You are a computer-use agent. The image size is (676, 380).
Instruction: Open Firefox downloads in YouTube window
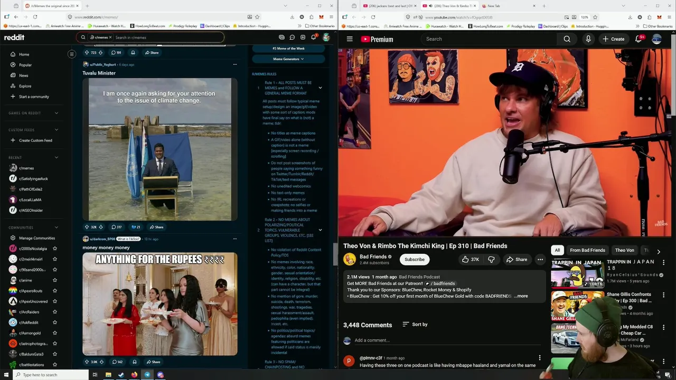coord(630,17)
